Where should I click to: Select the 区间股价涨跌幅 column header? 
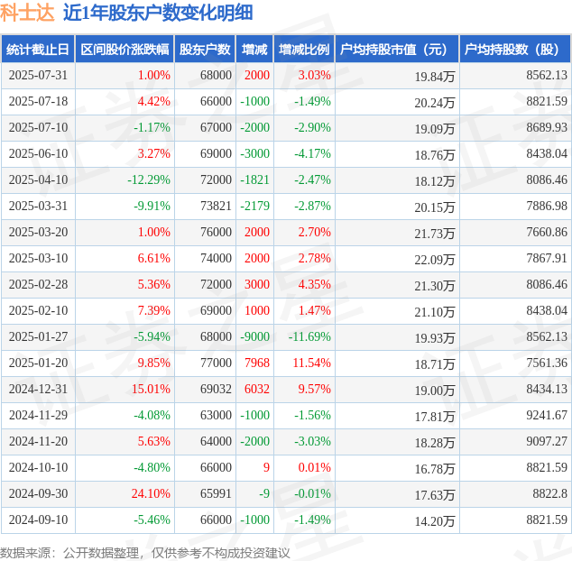coord(125,50)
